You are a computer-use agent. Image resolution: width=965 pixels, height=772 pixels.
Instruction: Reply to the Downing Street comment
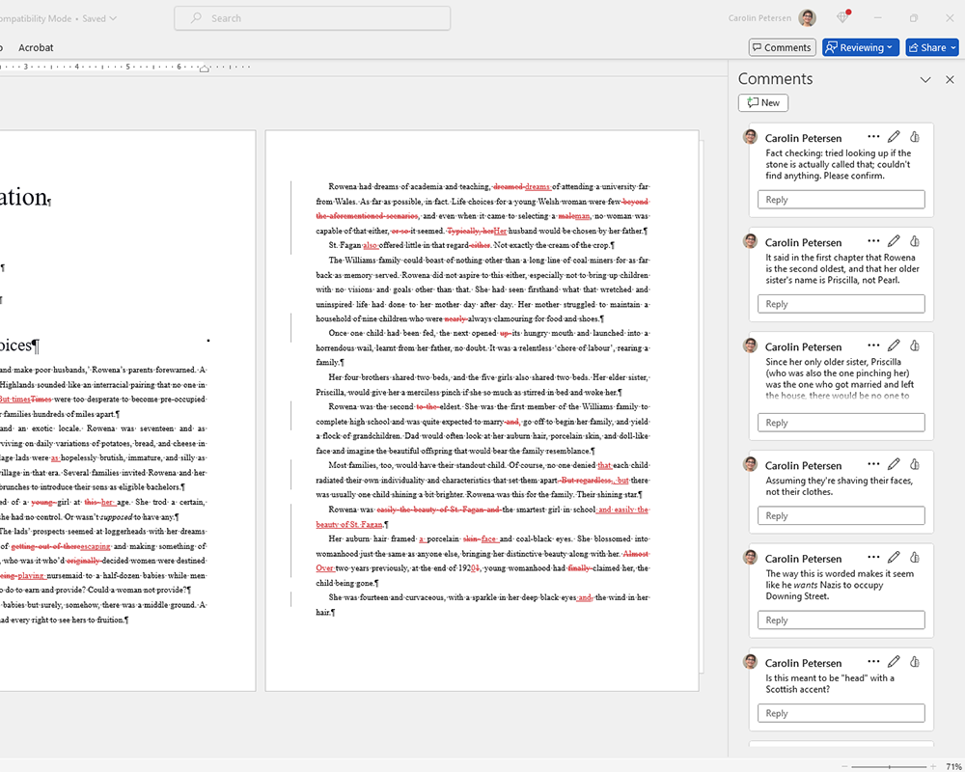click(x=841, y=620)
